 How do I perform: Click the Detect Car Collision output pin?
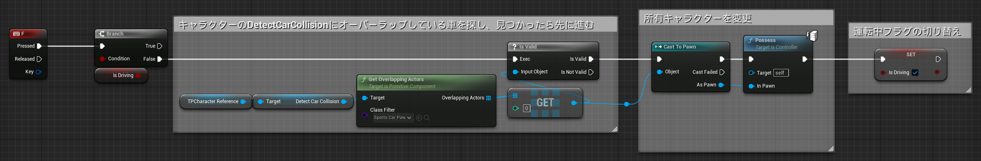(x=344, y=101)
